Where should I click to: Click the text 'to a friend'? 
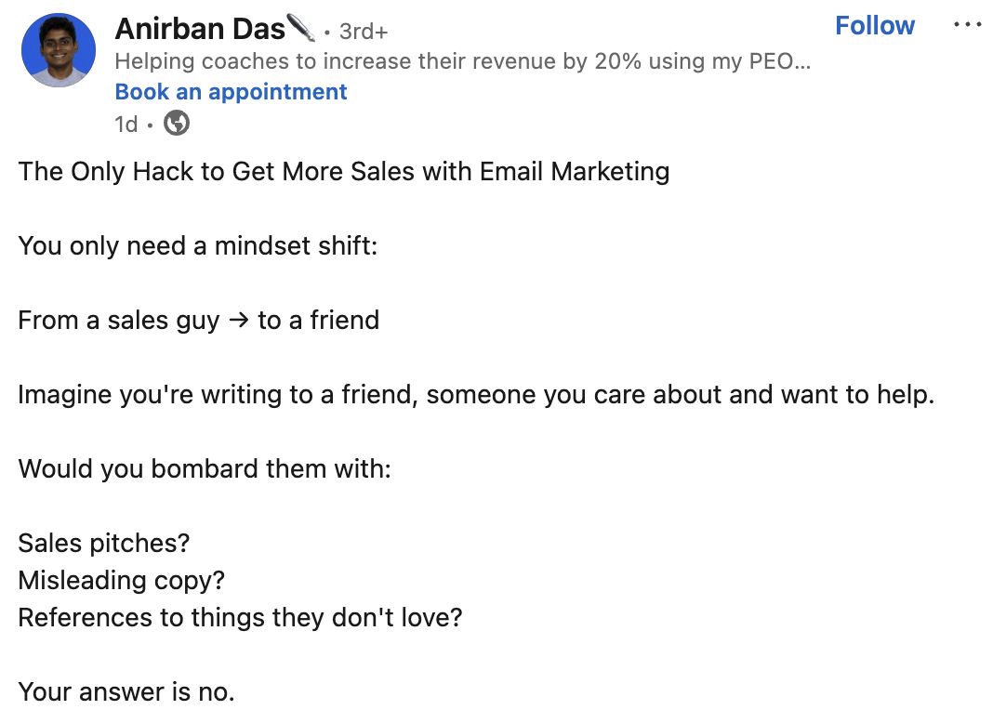318,320
